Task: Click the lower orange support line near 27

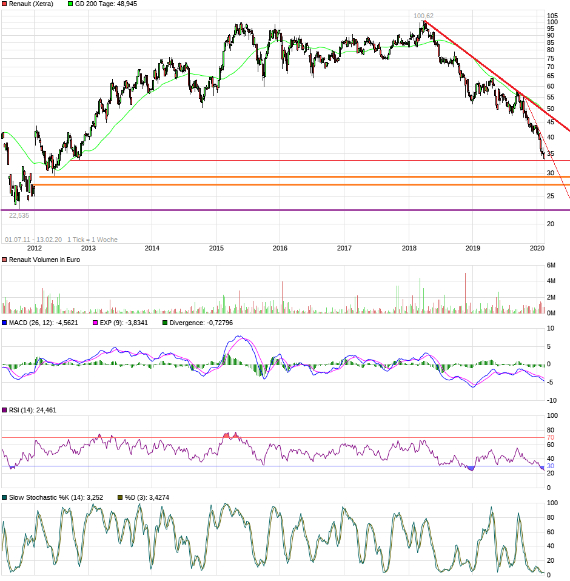Action: (301, 184)
